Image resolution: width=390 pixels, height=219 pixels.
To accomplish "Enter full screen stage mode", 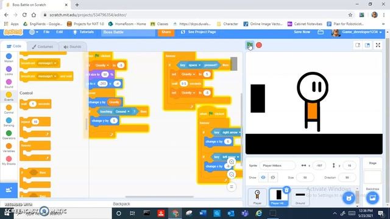I will [x=378, y=45].
